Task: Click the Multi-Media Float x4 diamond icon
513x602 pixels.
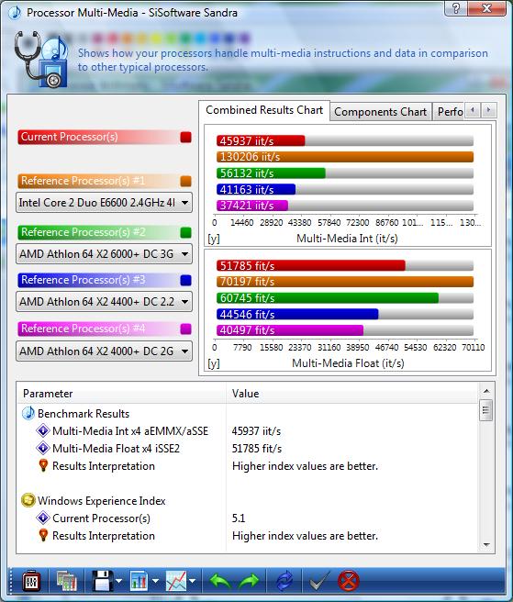Action: click(43, 448)
